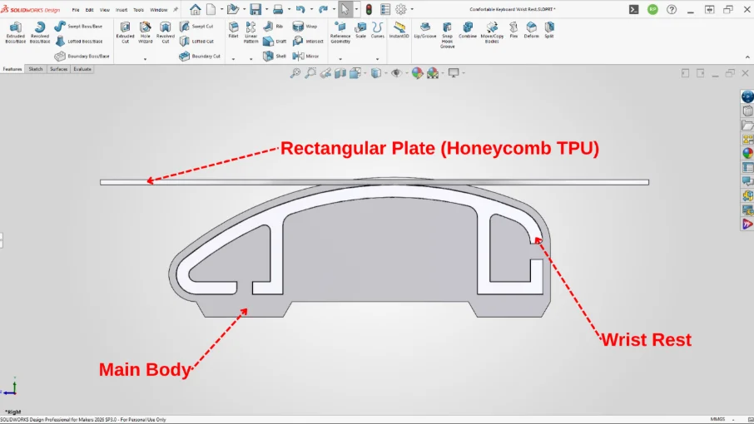Viewport: 754px width, 424px height.
Task: Choose the Boundary Boss/Base feature
Action: (82, 57)
